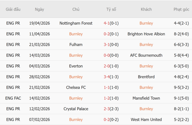The image size is (192, 125).
Task: Click the Brentford team name
Action: tap(146, 77)
